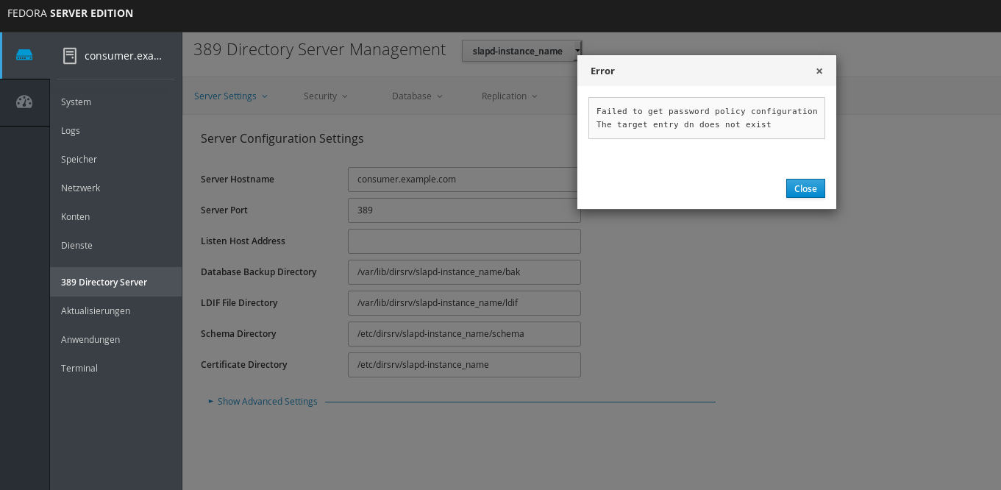Click the empty Listen Host Address field
Viewport: 1001px width, 490px height.
pos(464,241)
